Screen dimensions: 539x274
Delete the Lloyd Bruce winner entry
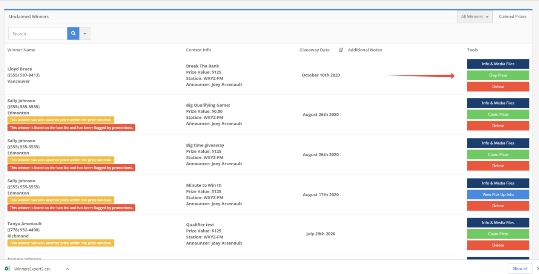(x=498, y=87)
